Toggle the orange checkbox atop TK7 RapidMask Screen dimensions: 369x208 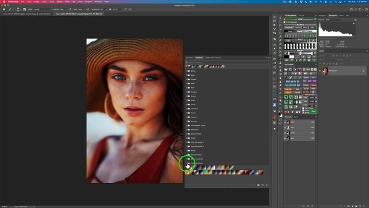285,20
